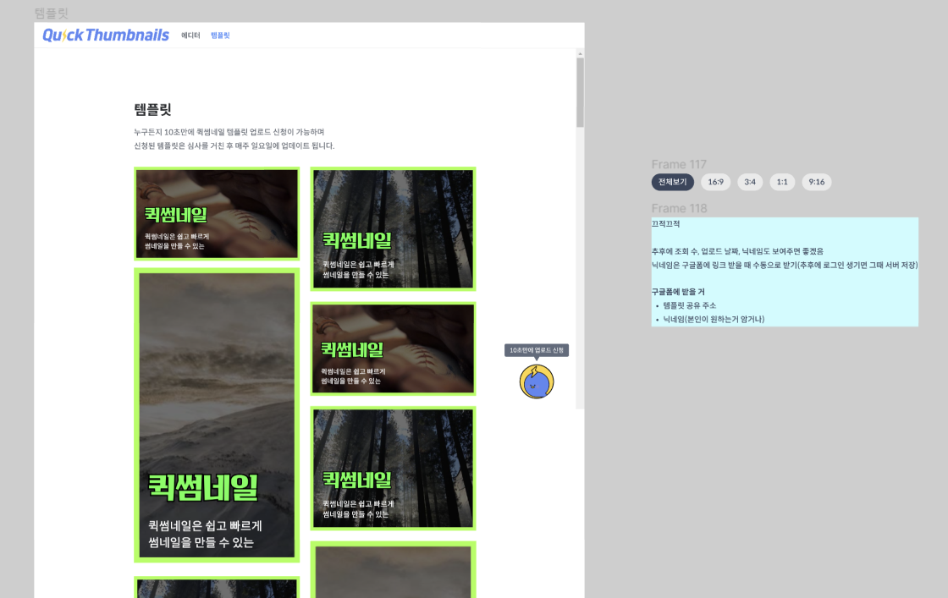Open the first 16:9 퀵썸네일 template thumbnail
Viewport: 948px width, 598px height.
(217, 213)
